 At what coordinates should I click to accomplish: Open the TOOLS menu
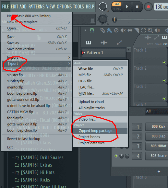coord(78,6)
